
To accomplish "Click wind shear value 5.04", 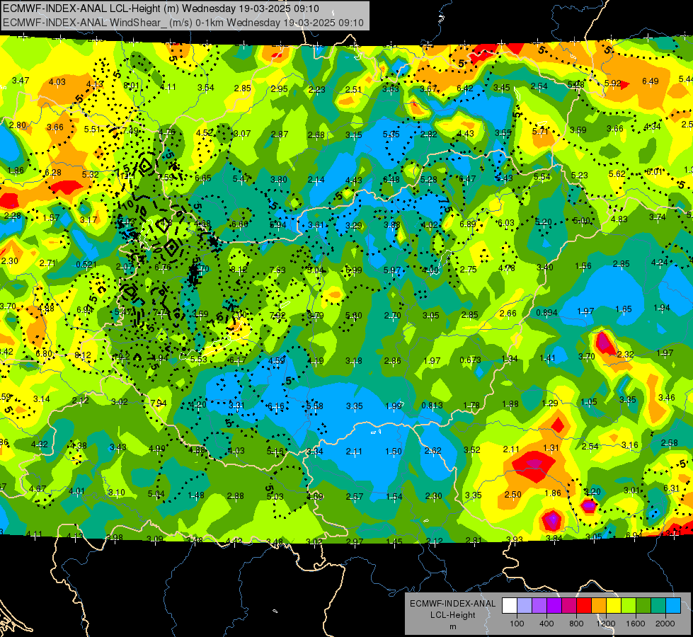I will coord(156,494).
